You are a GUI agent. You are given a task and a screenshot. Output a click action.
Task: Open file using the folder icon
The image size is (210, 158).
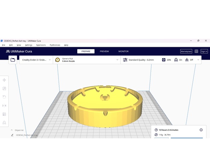13,60
